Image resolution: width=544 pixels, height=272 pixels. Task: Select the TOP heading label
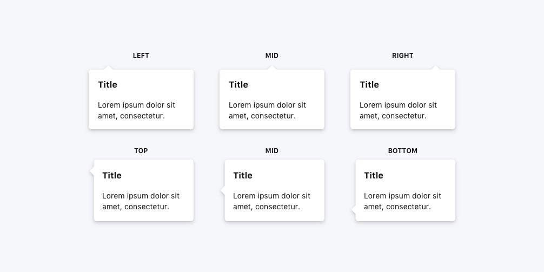pos(141,151)
